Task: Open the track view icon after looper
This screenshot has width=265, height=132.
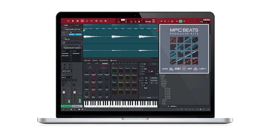Action: pyautogui.click(x=106, y=21)
